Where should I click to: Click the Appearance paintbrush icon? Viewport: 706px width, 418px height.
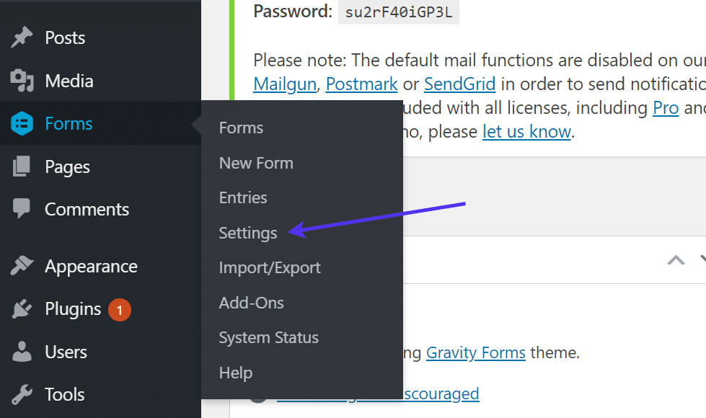coord(22,267)
